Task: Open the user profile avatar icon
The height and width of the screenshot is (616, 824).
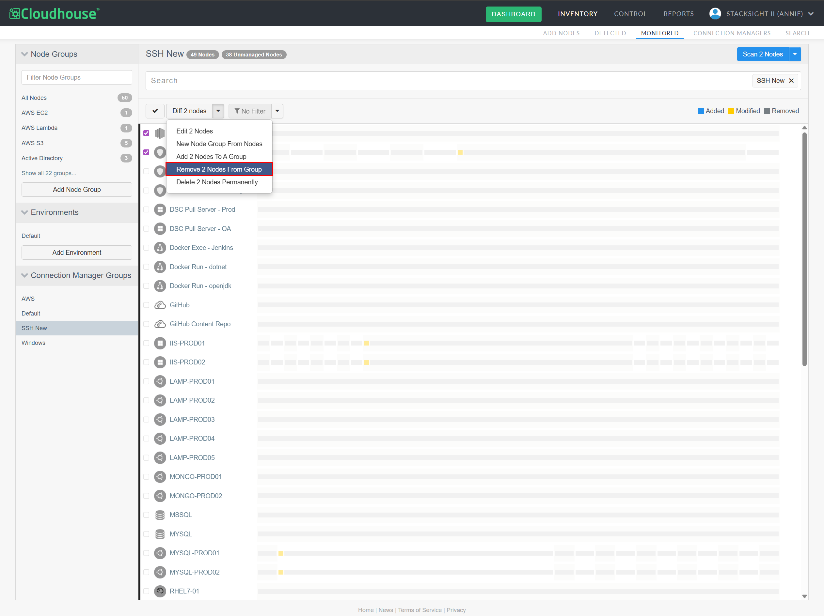Action: pyautogui.click(x=715, y=13)
